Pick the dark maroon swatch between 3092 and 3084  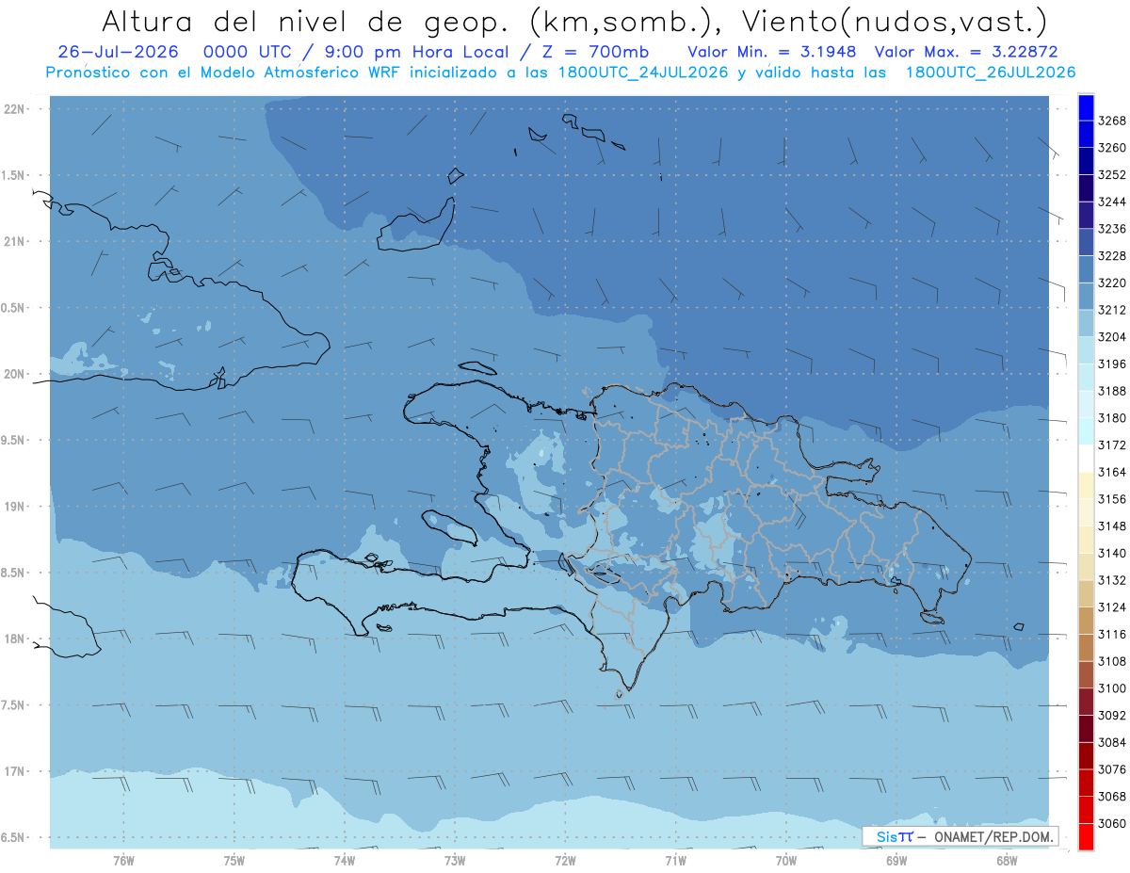coord(1086,729)
